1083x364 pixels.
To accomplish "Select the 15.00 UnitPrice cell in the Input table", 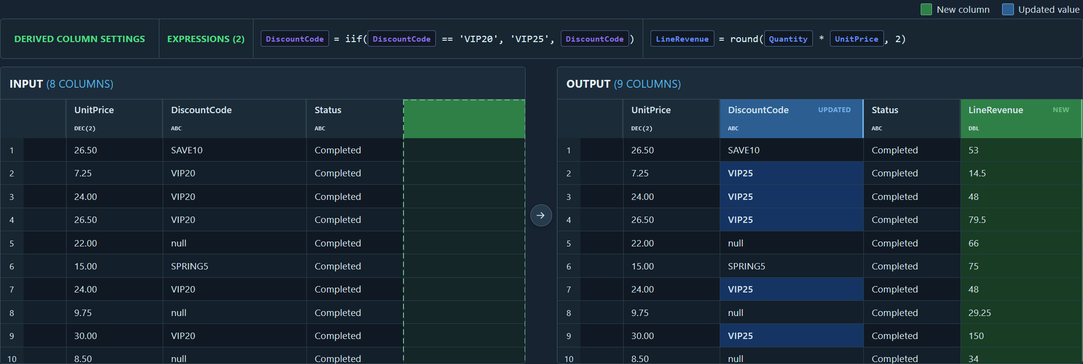I will [114, 266].
